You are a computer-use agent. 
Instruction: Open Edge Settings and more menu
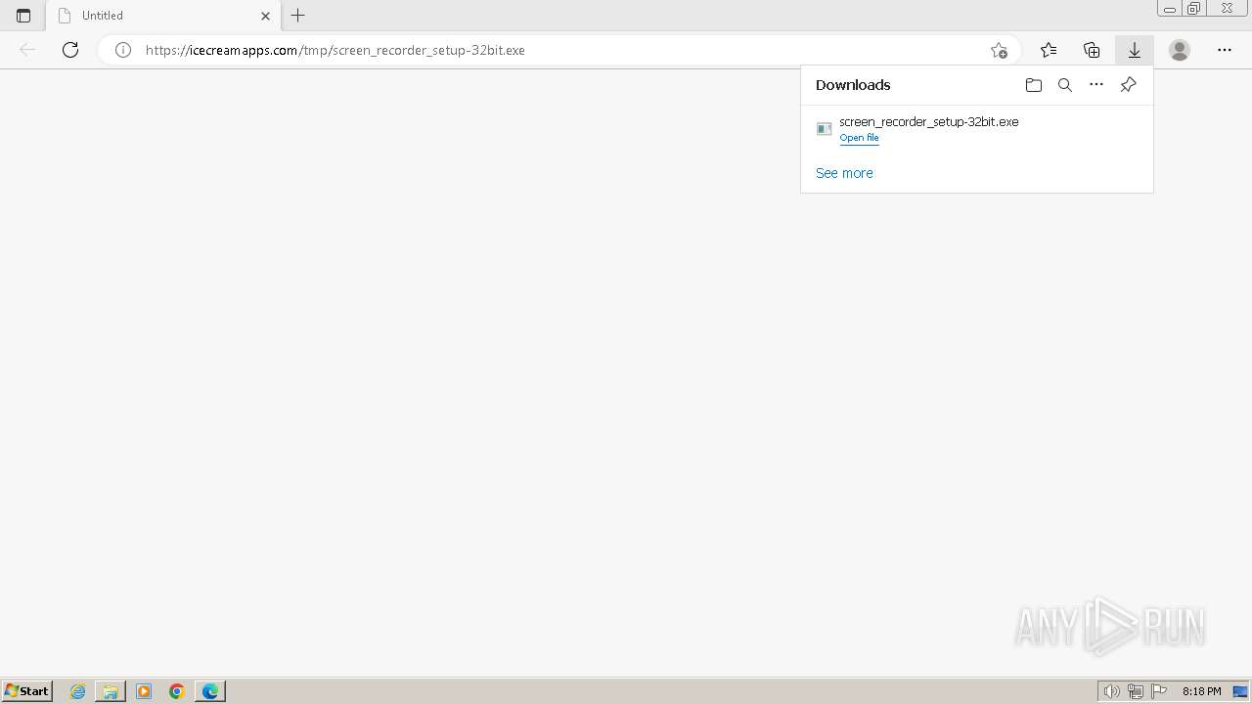[x=1225, y=50]
